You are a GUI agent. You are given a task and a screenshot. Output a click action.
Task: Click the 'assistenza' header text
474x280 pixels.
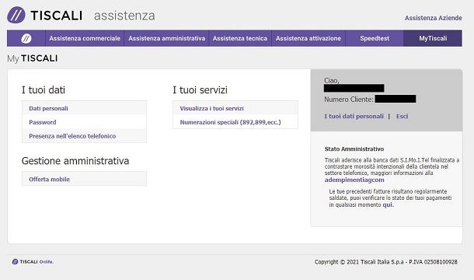pos(124,16)
